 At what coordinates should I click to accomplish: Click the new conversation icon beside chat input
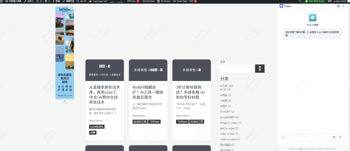point(283,137)
